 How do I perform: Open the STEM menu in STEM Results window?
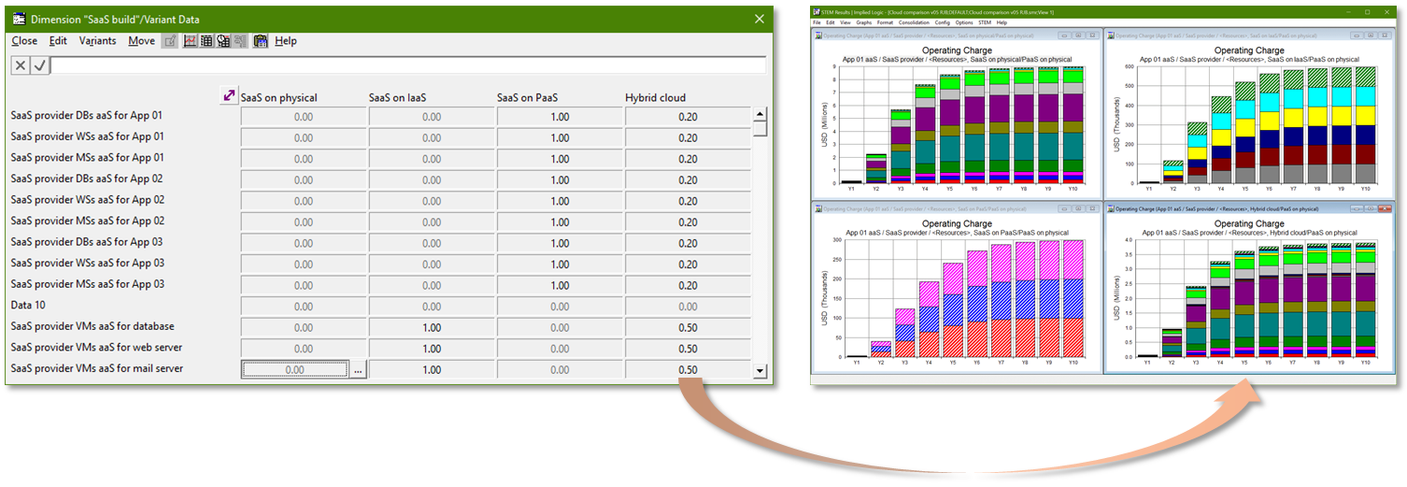[985, 22]
